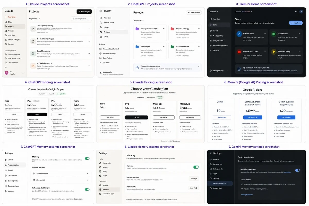Image resolution: width=309 pixels, height=206 pixels.
Task: Open Recent in the Gemini sidebar
Action: [215, 31]
